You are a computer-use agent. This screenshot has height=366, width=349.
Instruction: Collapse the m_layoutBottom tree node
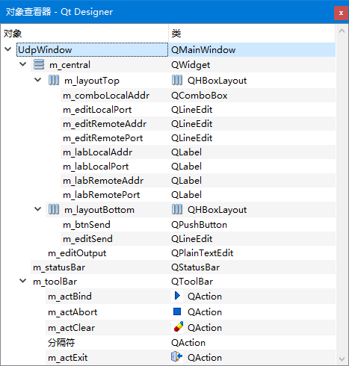(38, 209)
